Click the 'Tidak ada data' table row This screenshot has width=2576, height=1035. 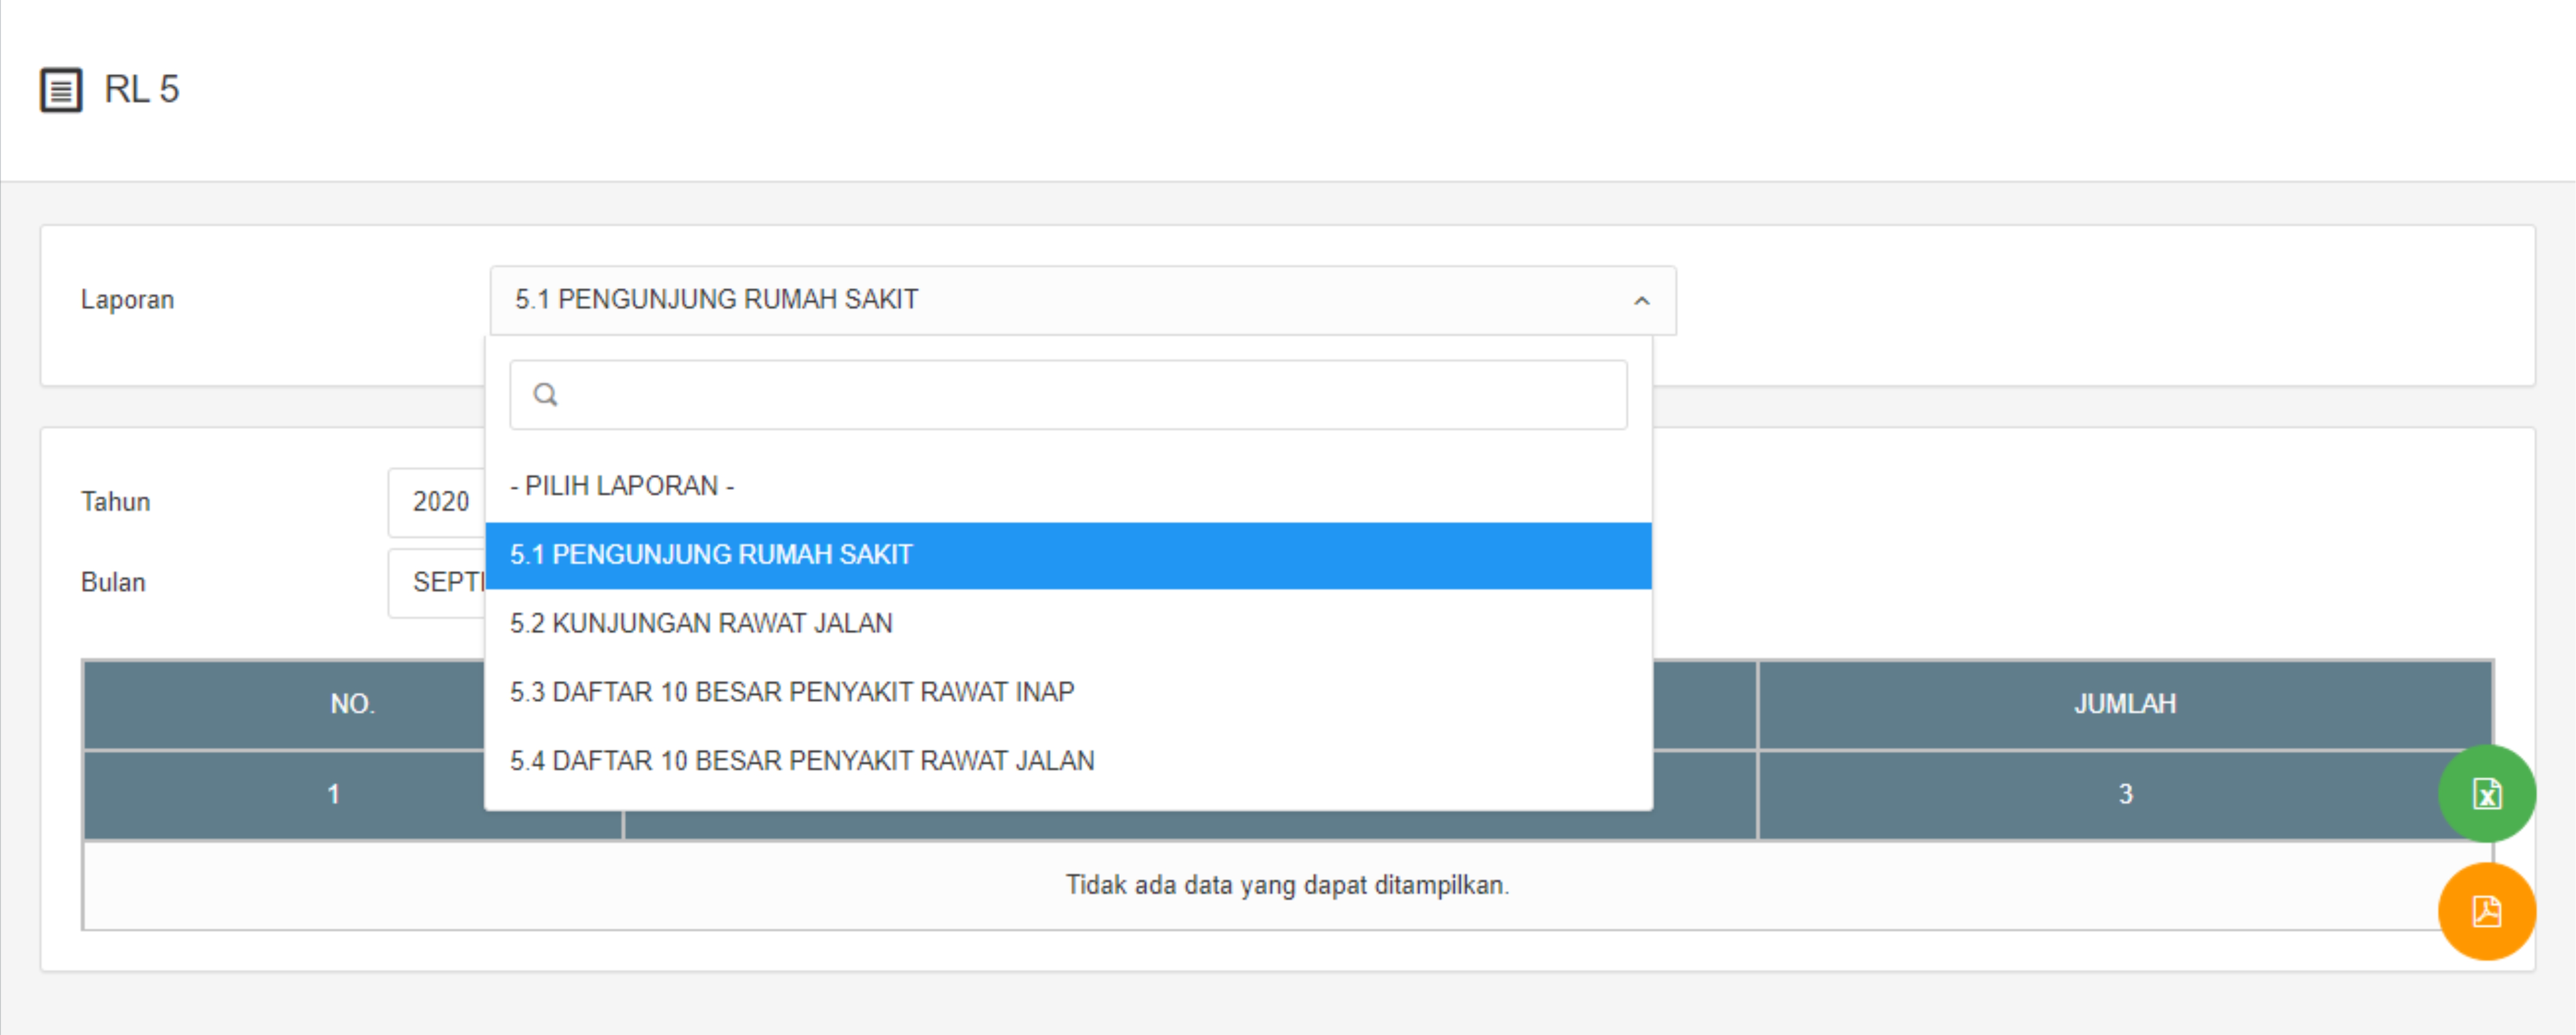pyautogui.click(x=1287, y=885)
